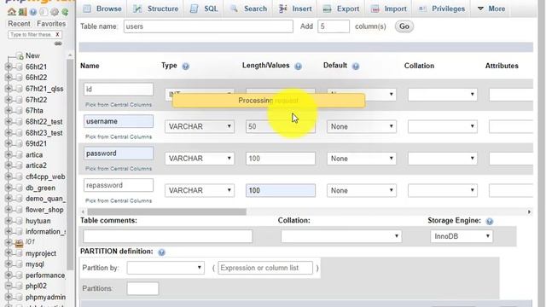Click the New database icon
The height and width of the screenshot is (307, 546).
20,55
